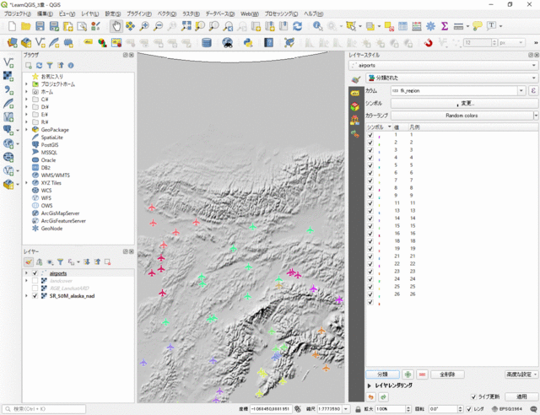Open the Python console icon
This screenshot has height=415, width=540.
point(247,43)
